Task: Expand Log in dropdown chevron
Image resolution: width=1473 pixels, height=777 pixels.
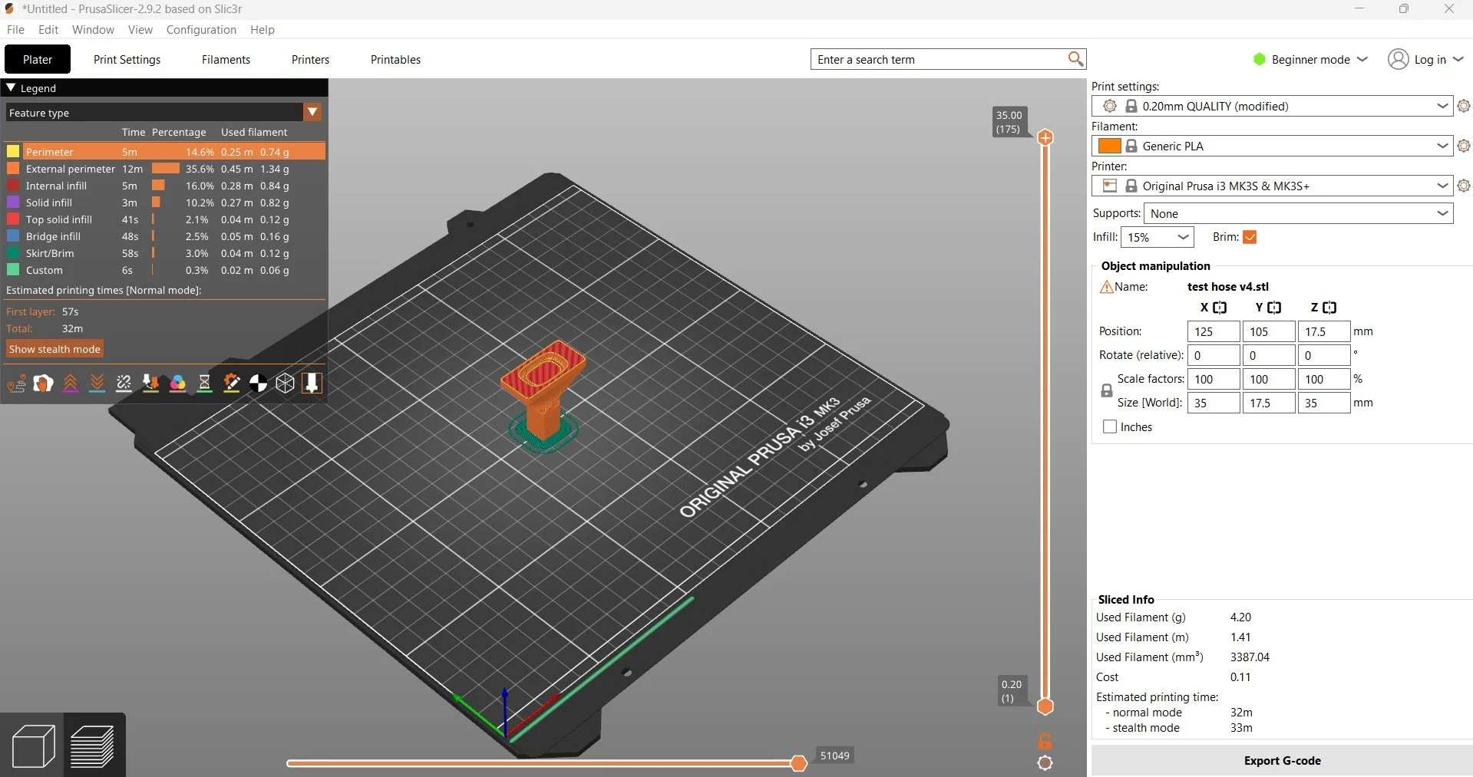Action: (x=1458, y=59)
